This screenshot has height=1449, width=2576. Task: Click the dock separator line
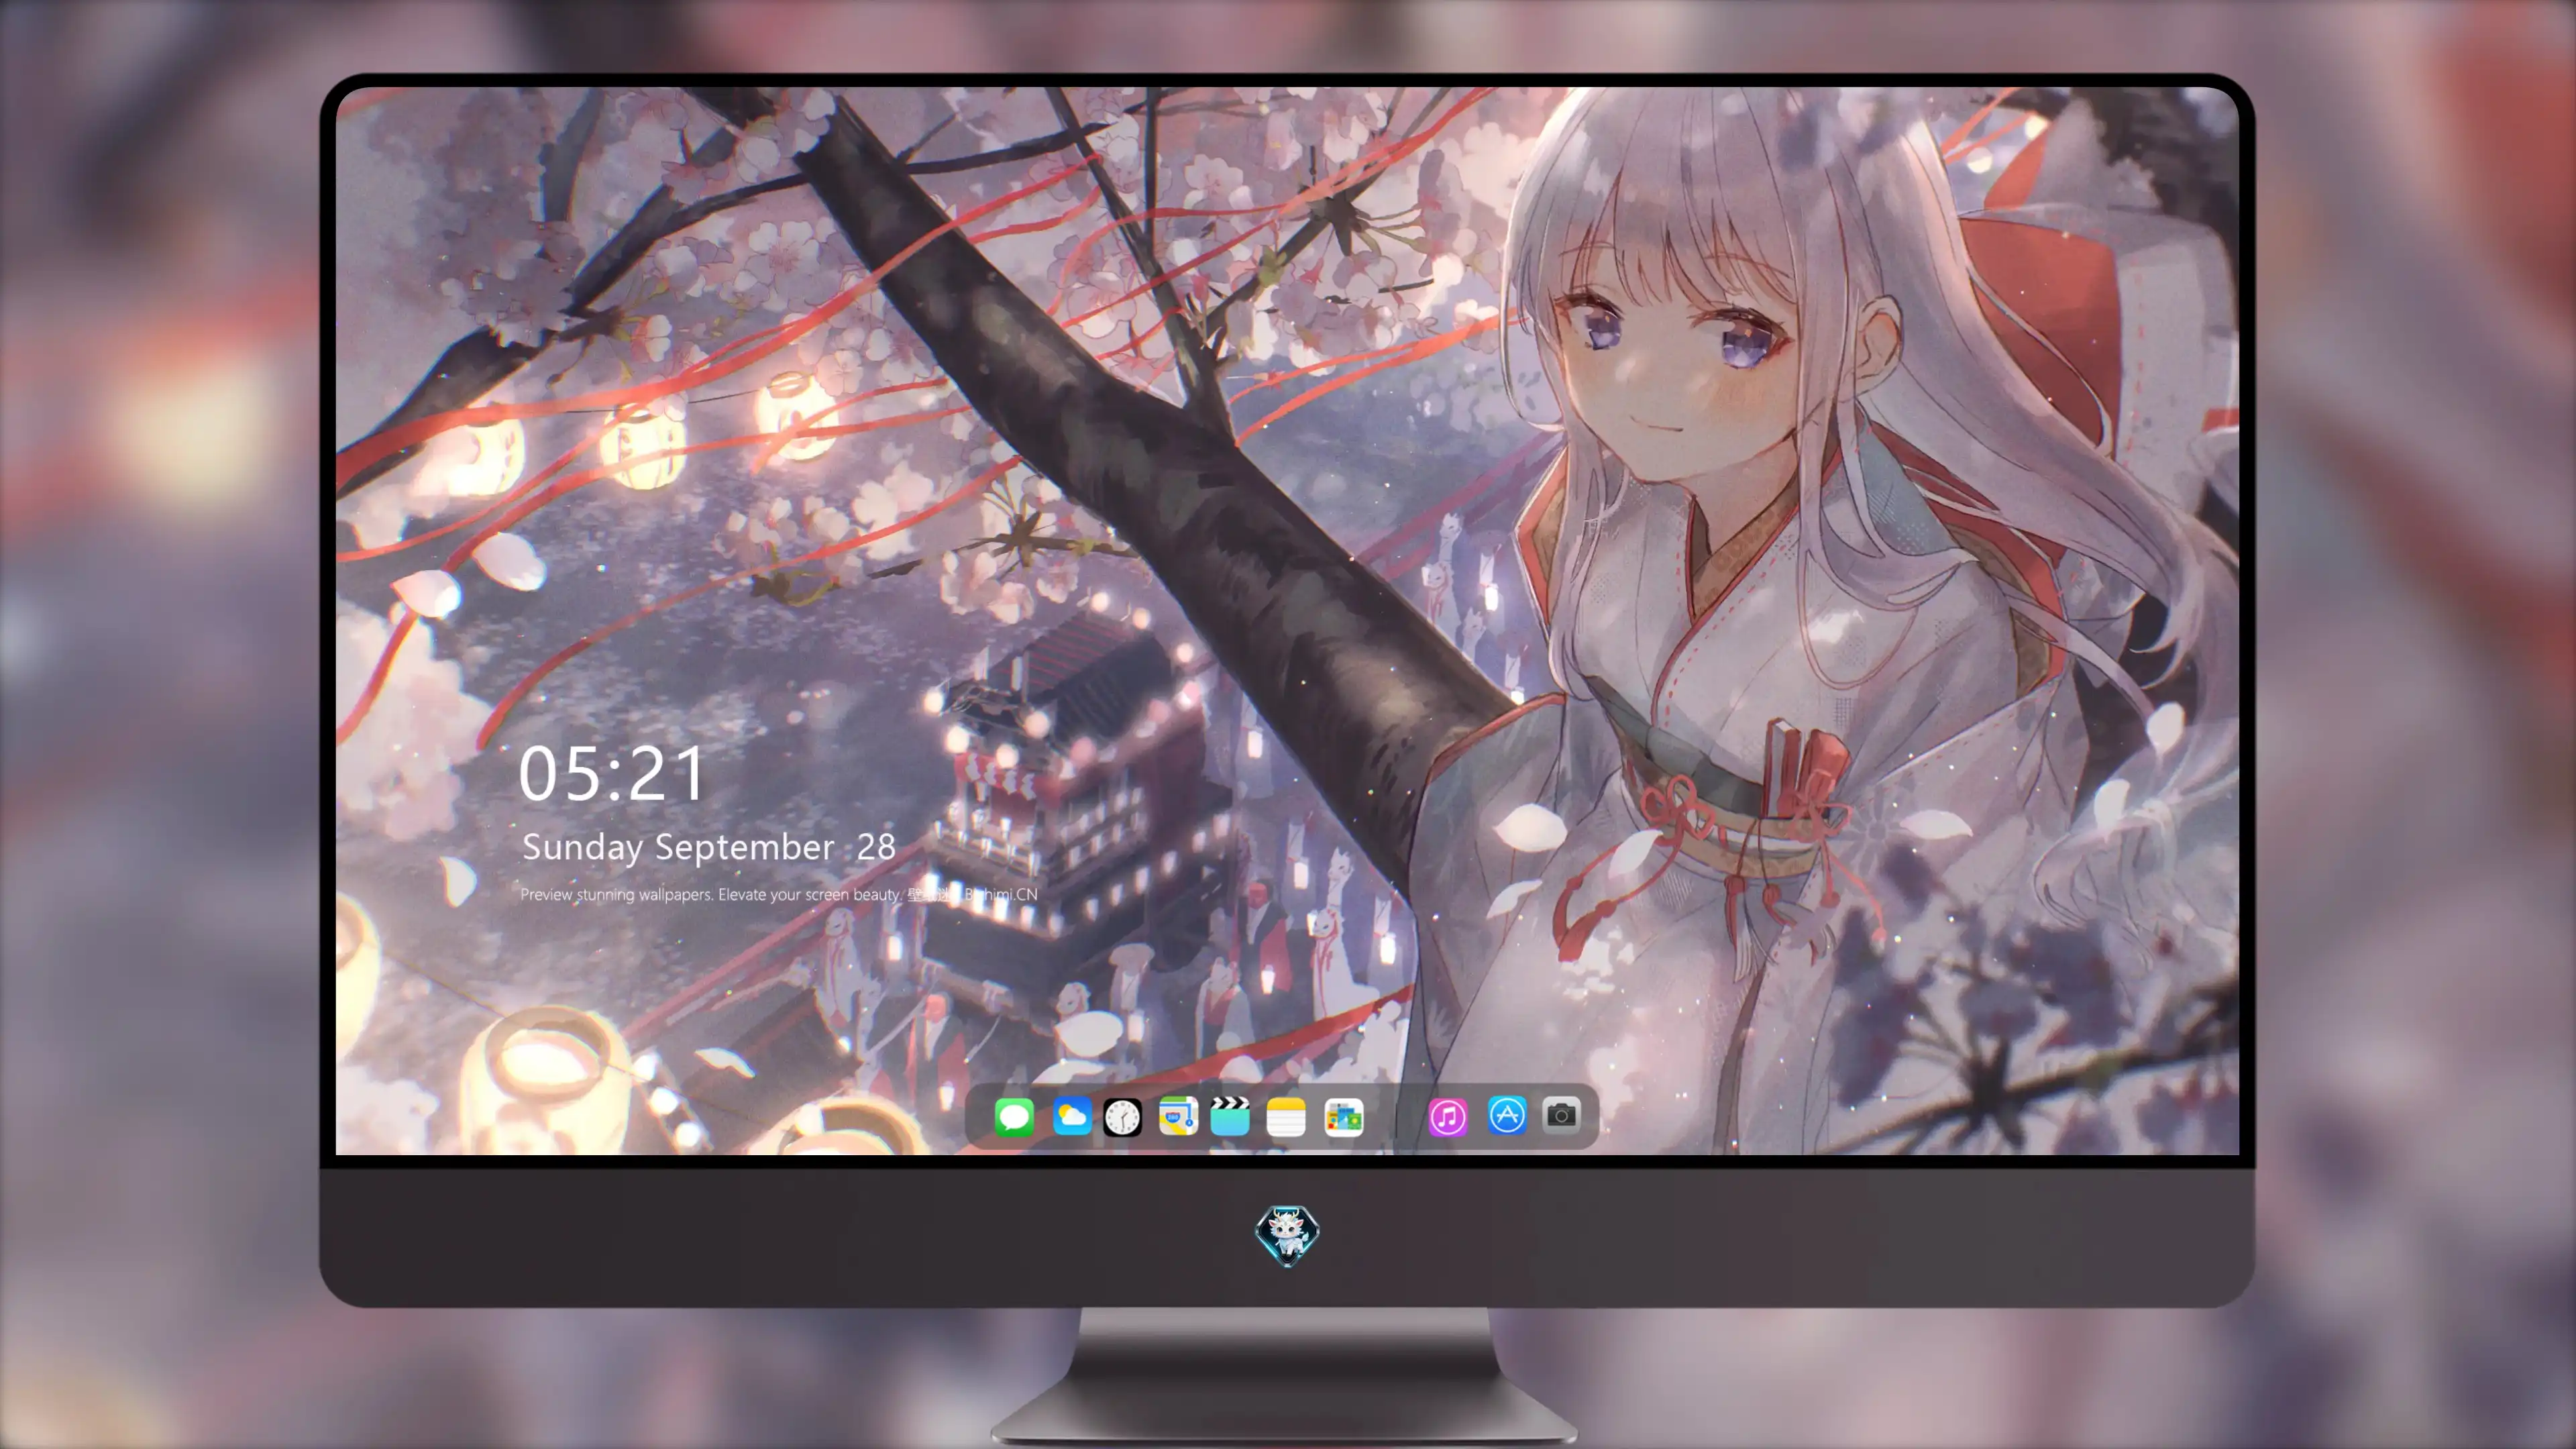pos(1396,1117)
